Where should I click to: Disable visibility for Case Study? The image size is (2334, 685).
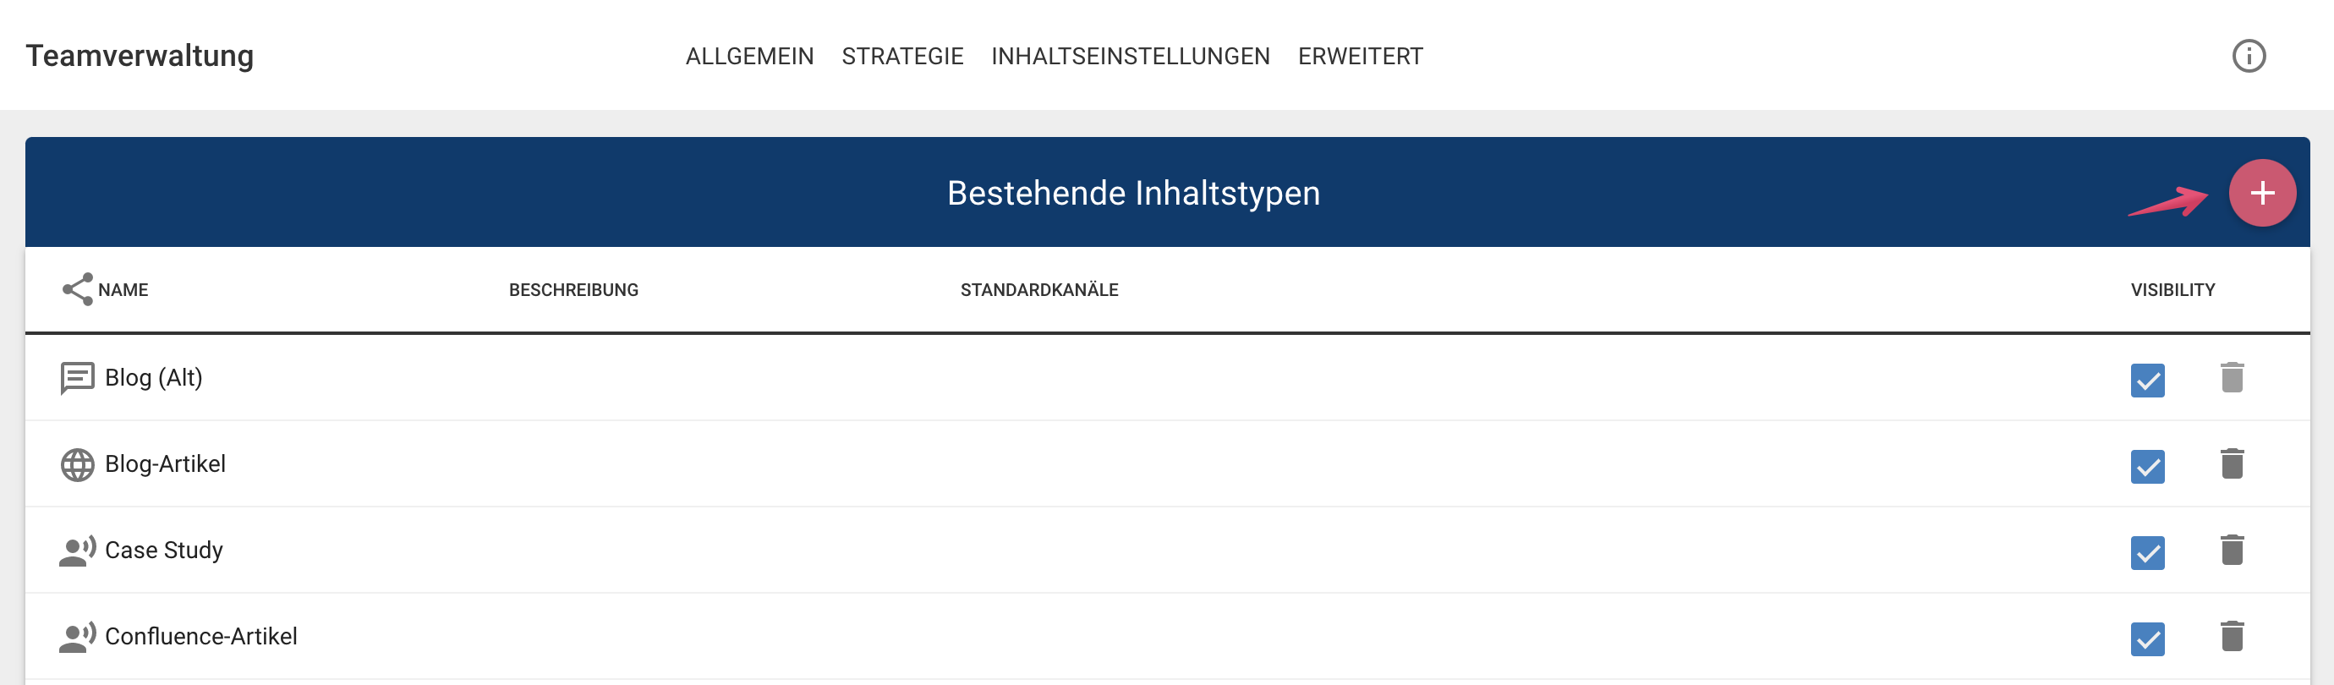point(2147,553)
